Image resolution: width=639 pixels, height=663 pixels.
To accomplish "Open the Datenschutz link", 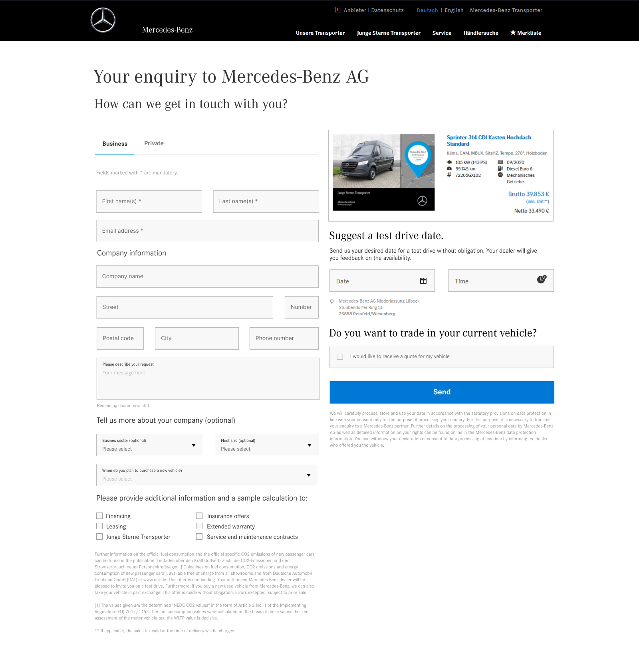I will tap(387, 10).
